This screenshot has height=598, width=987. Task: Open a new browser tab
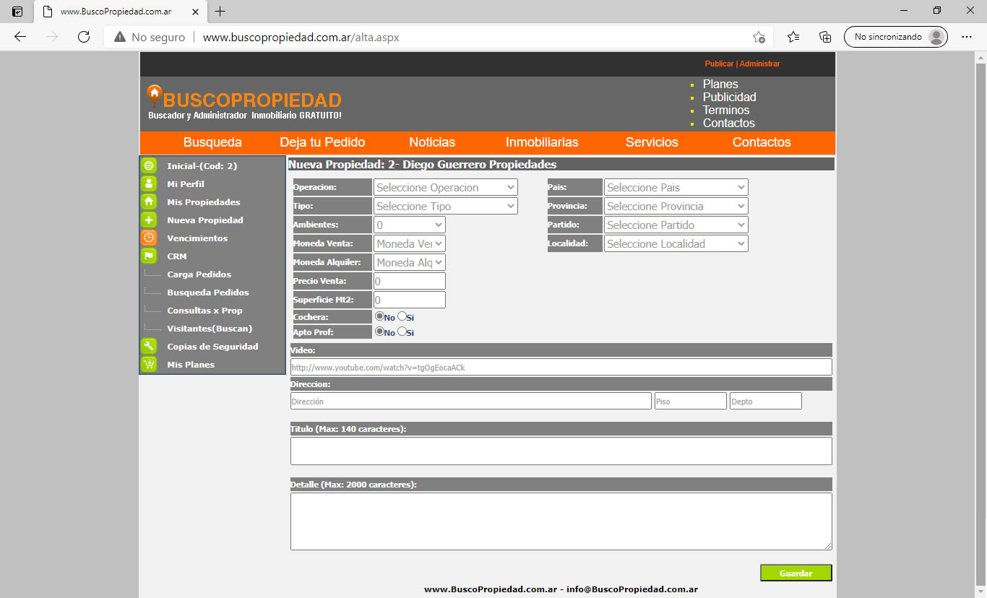pyautogui.click(x=220, y=12)
